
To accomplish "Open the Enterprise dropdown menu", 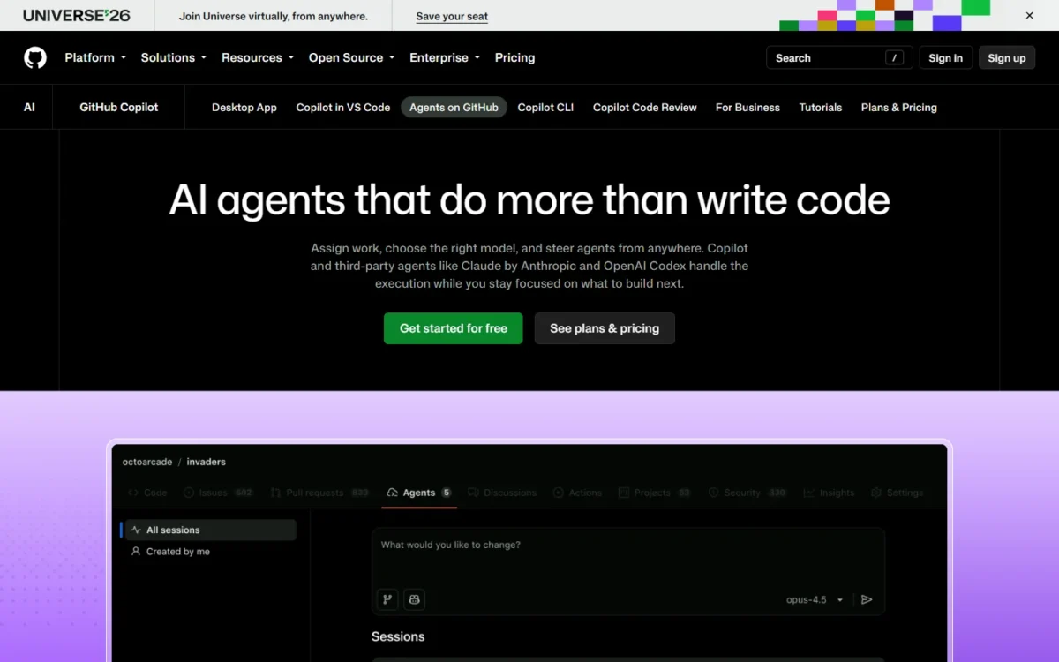I will point(445,58).
